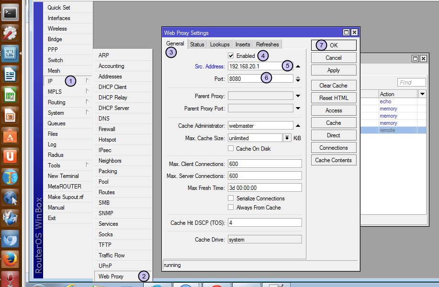
Task: Check the Always From Cache box
Action: (x=231, y=208)
